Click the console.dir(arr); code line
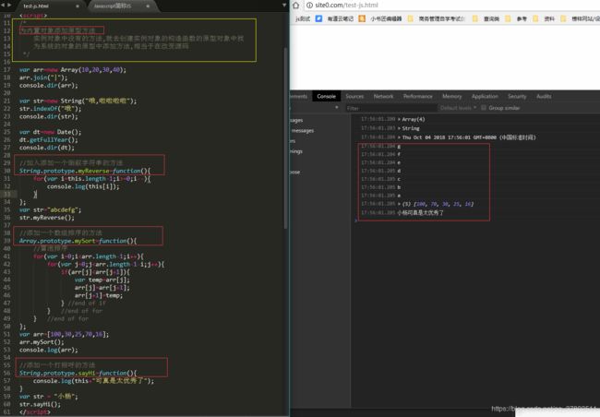Screen dimensions: 600x417 tap(48, 85)
